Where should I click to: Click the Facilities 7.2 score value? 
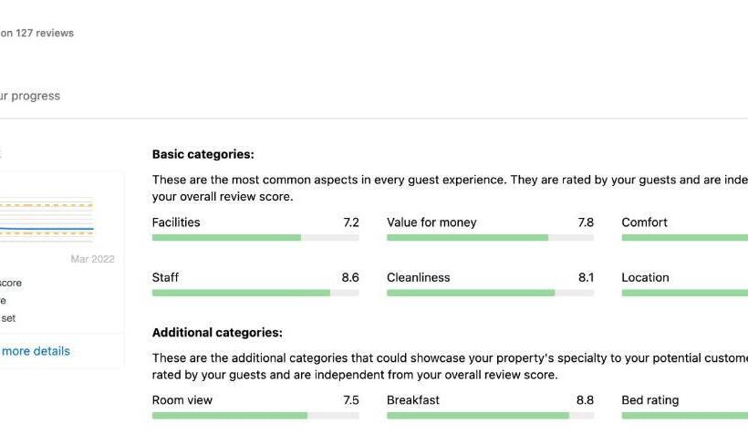click(x=350, y=222)
